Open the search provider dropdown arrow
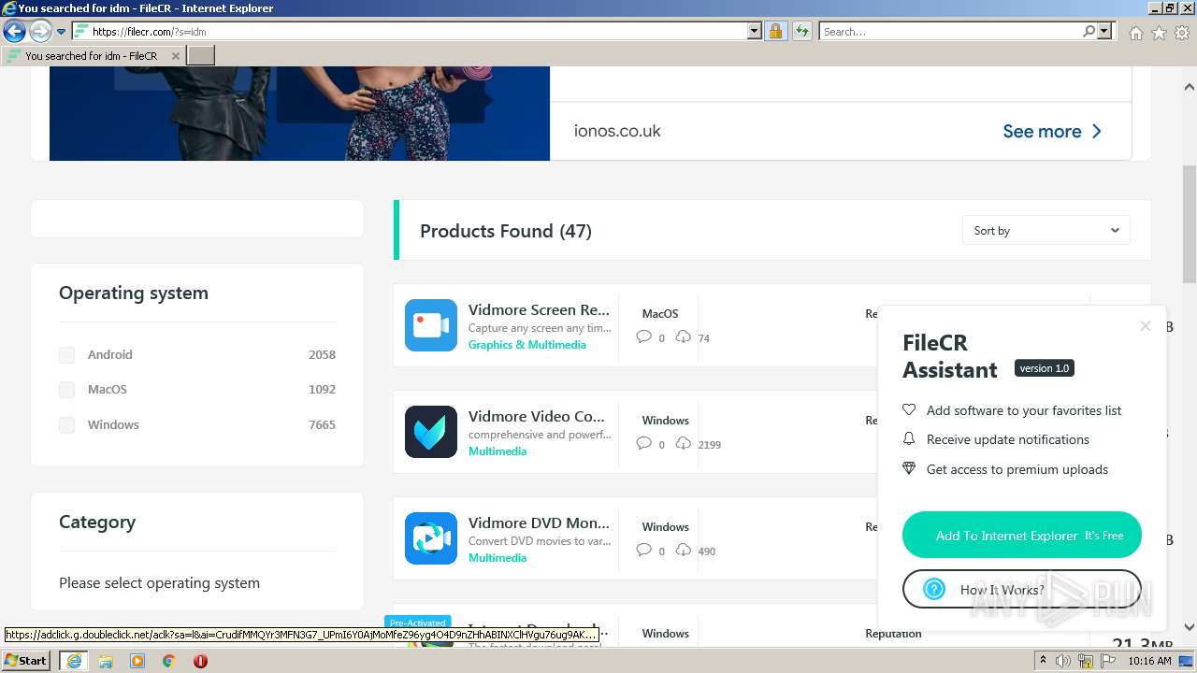The image size is (1197, 673). click(x=1104, y=32)
